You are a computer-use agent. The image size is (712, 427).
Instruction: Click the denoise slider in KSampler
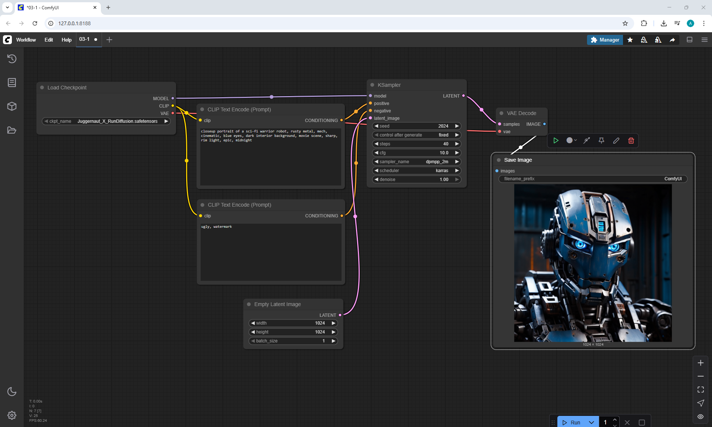416,180
